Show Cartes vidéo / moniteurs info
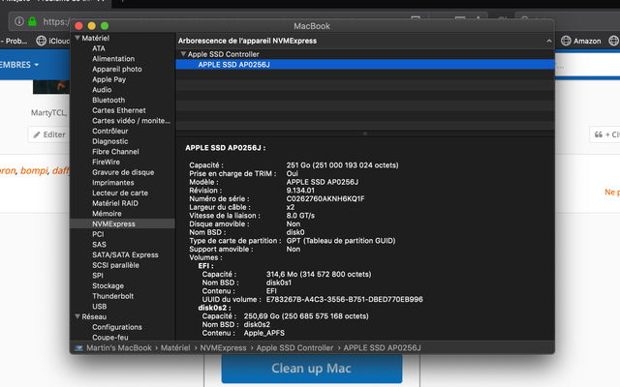Image resolution: width=620 pixels, height=387 pixels. (132, 120)
